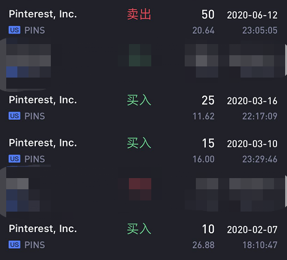Click 买入 label of 15-share order
This screenshot has width=287, height=260.
[139, 143]
